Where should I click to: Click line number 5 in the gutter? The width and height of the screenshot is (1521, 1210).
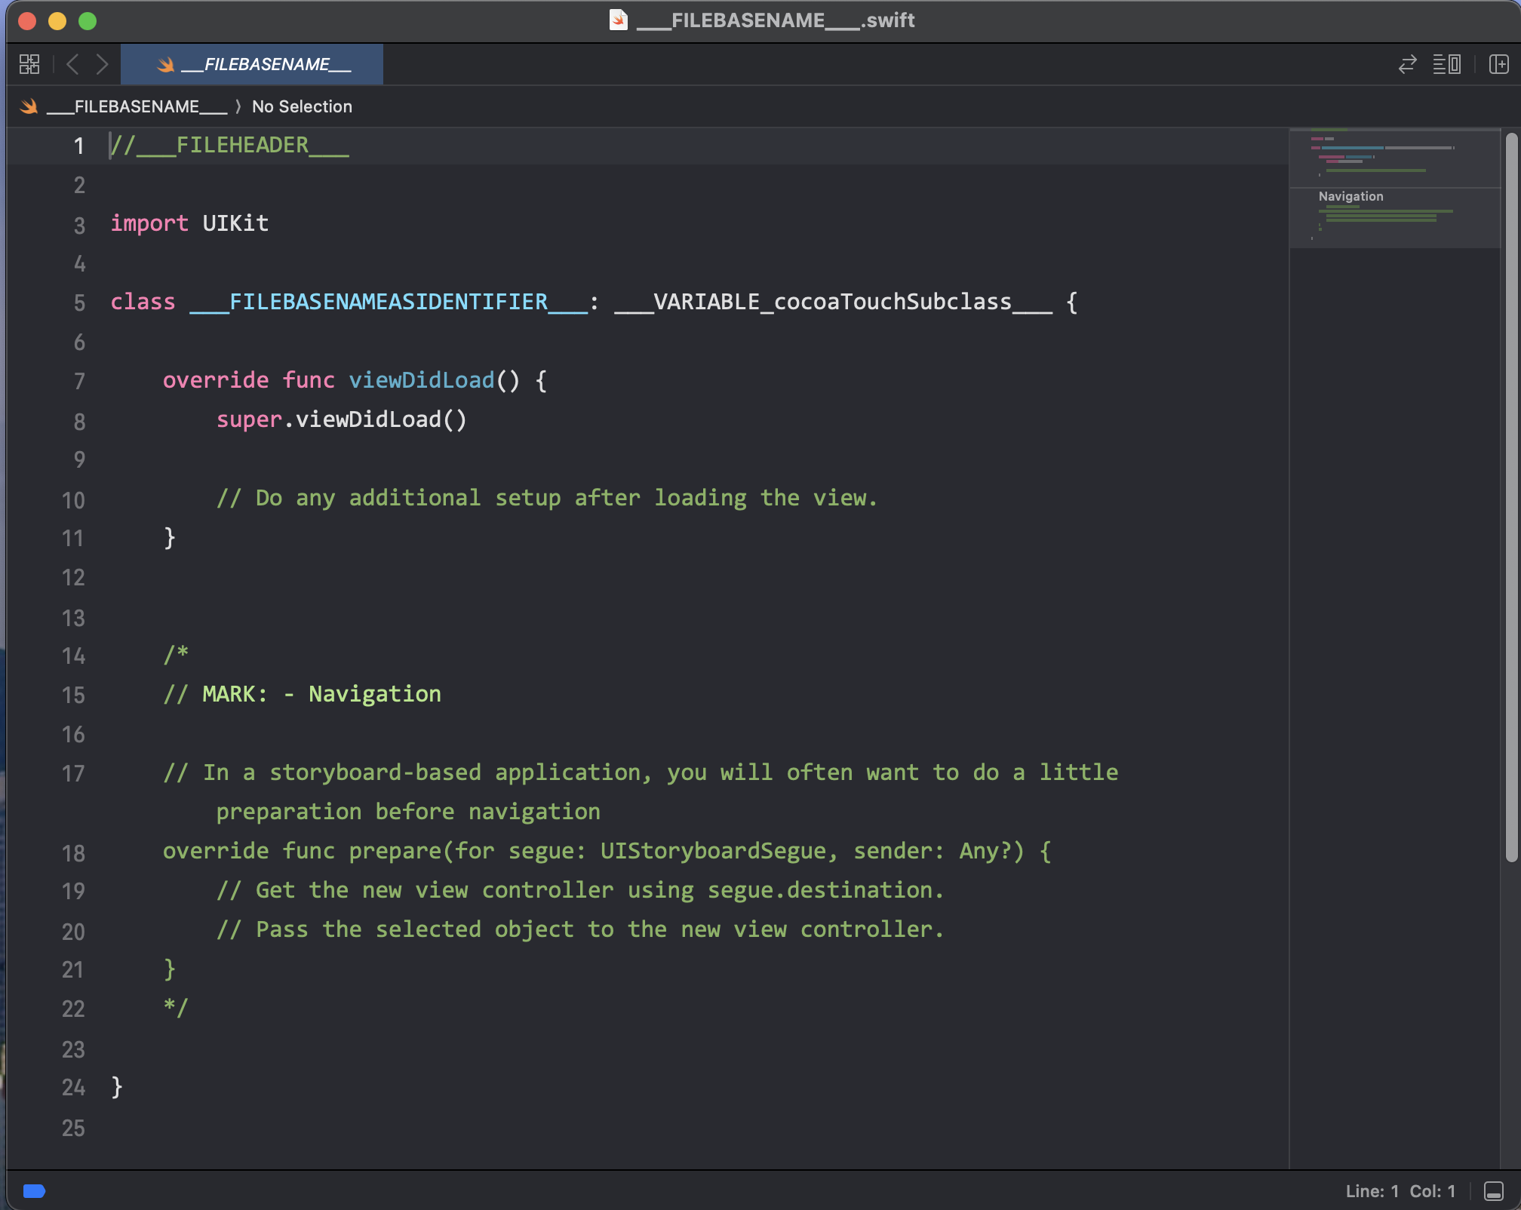click(x=79, y=302)
